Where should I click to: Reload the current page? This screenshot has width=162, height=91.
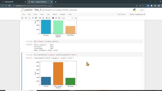click(9, 6)
